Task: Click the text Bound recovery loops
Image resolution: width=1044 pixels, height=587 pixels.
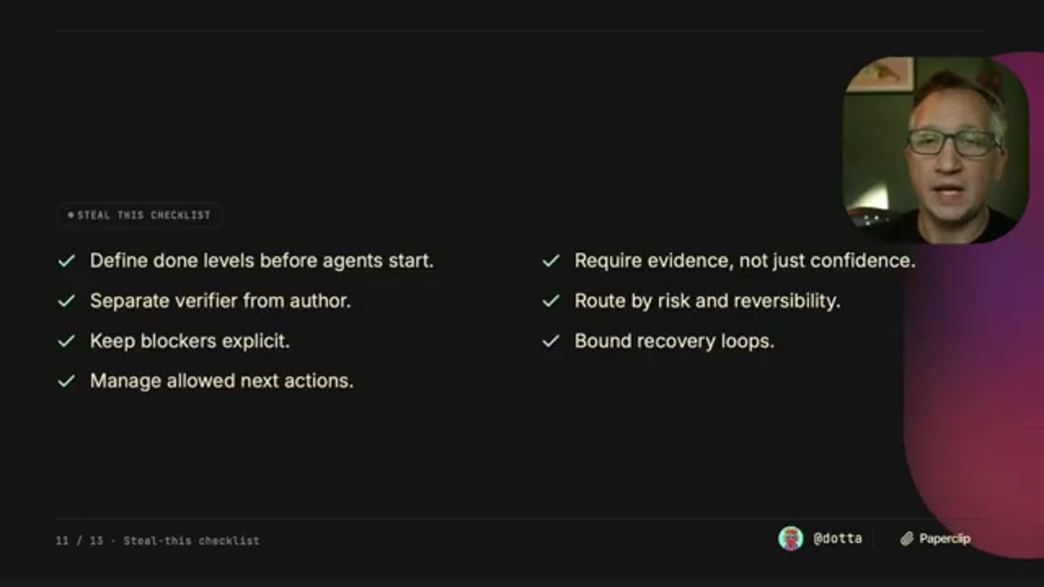Action: point(675,341)
